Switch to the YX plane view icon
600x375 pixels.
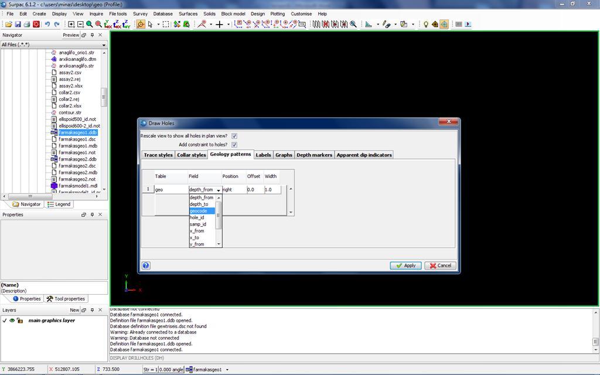(x=108, y=24)
